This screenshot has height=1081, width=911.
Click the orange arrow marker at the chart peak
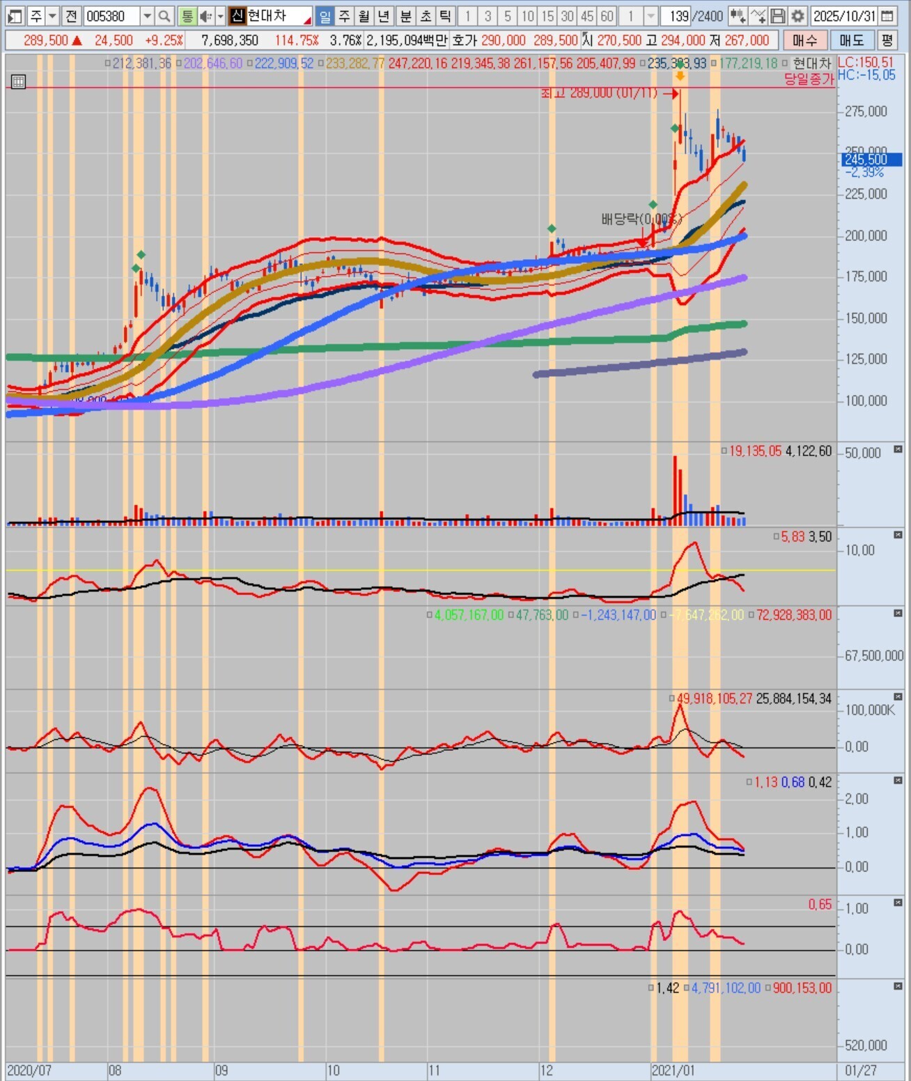(680, 76)
